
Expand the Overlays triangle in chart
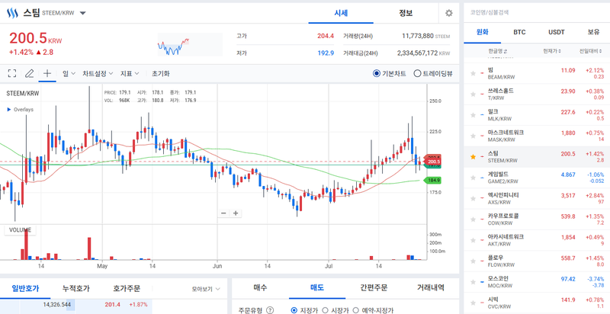pyautogui.click(x=9, y=110)
